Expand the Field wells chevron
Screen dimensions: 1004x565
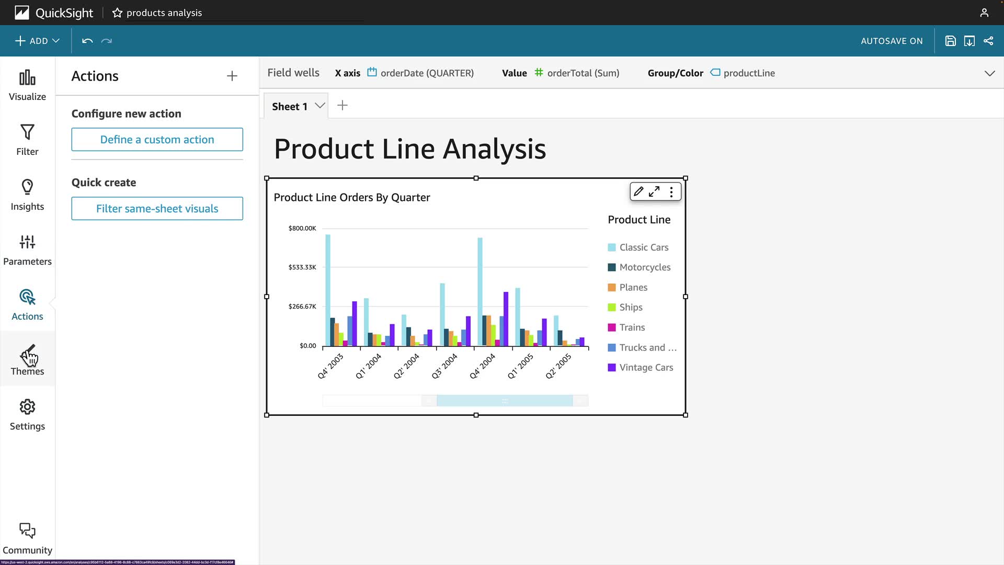pos(989,73)
